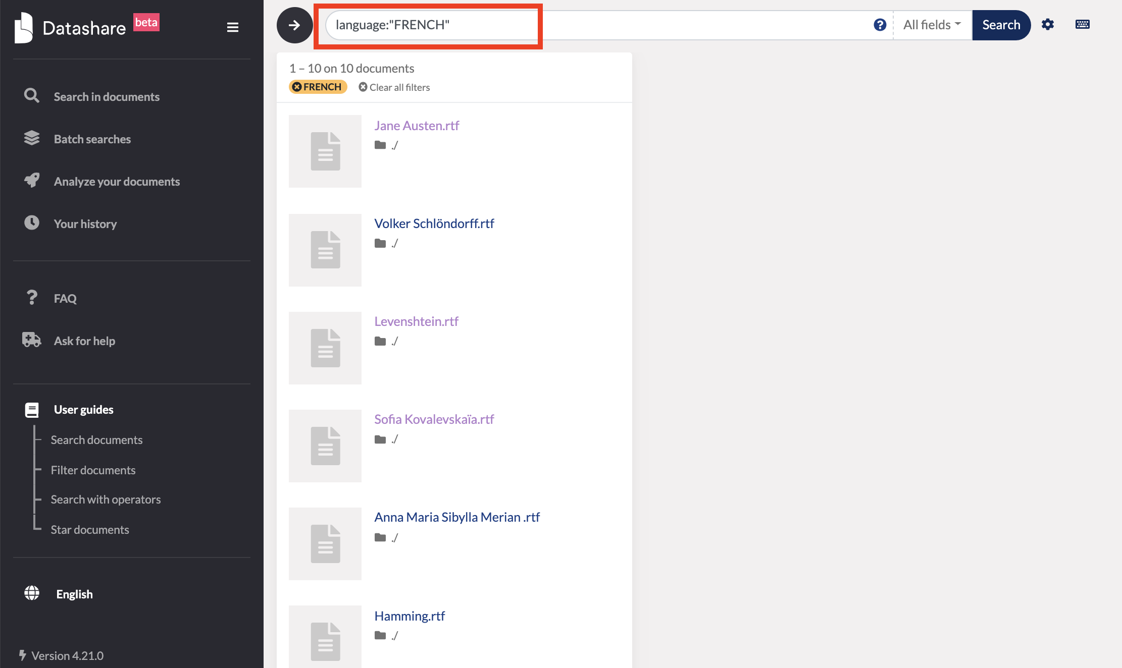The image size is (1122, 668).
Task: Click Clear all filters
Action: coord(394,87)
